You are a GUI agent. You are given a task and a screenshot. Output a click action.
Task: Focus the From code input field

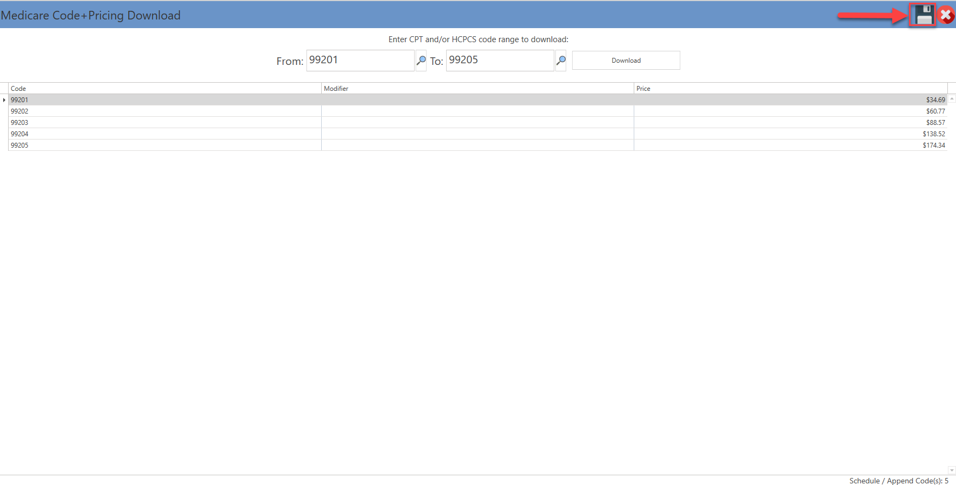pyautogui.click(x=361, y=61)
